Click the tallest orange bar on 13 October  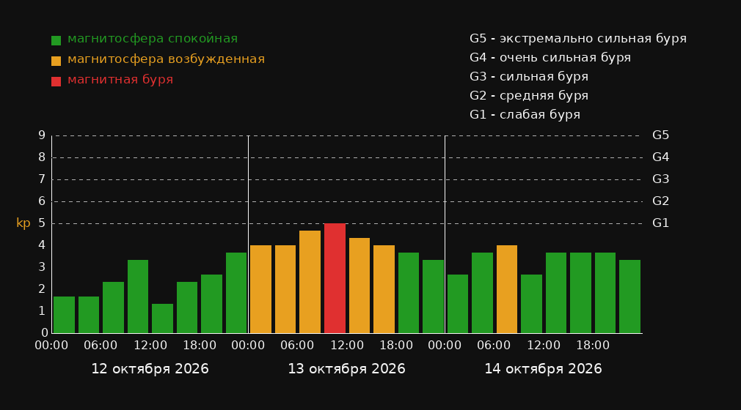(310, 282)
